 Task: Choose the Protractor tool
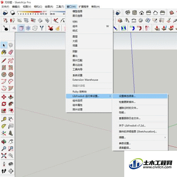pos(4,126)
